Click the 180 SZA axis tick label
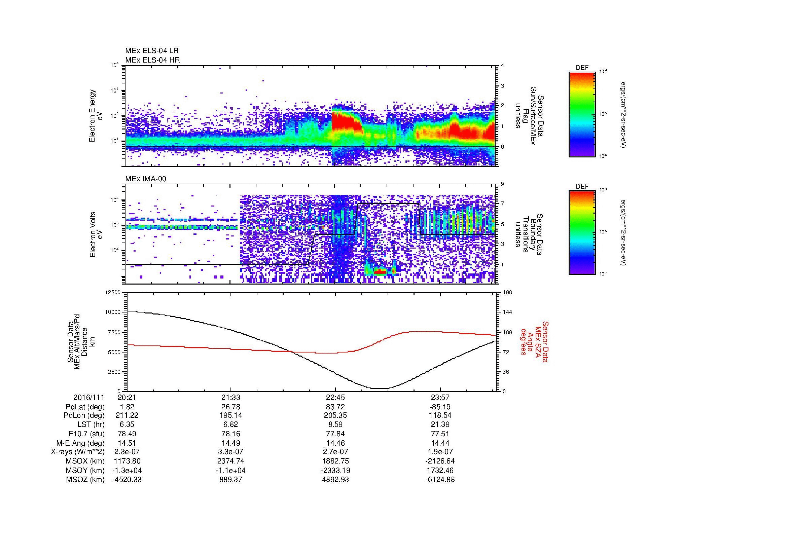The height and width of the screenshot is (556, 787). click(507, 292)
